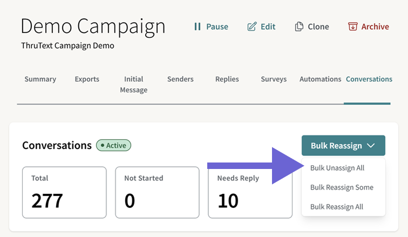Screen dimensions: 408x237
Task: Click the red Archive label
Action: tap(375, 26)
